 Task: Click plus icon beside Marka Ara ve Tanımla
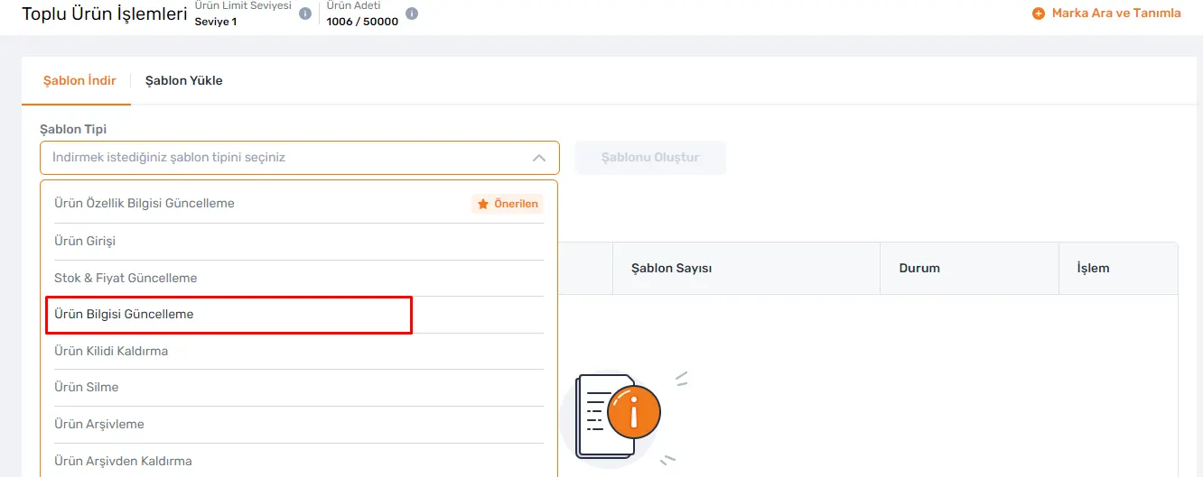[1039, 14]
